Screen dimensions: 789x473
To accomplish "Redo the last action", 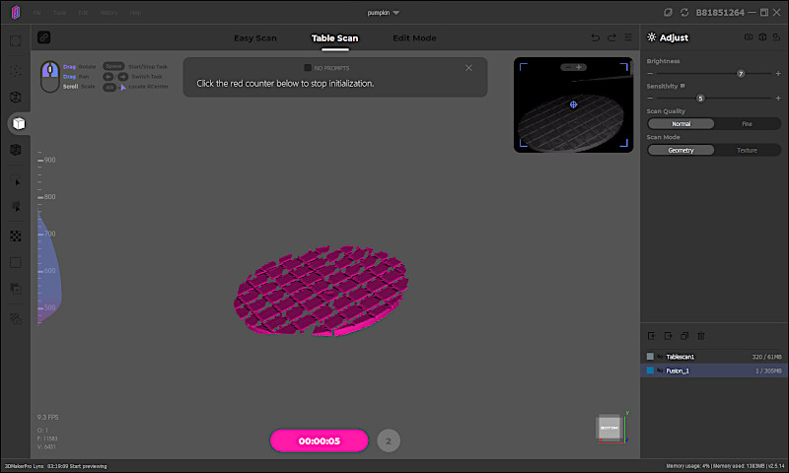I will (x=611, y=37).
